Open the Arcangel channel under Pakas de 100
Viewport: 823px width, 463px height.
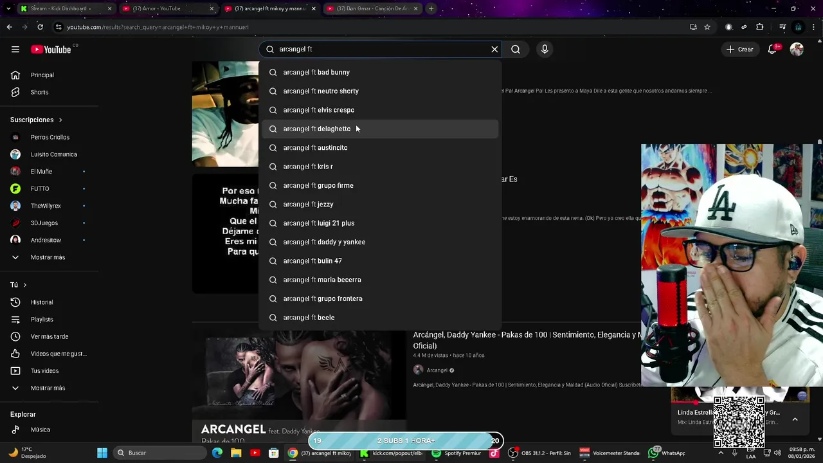pos(437,370)
